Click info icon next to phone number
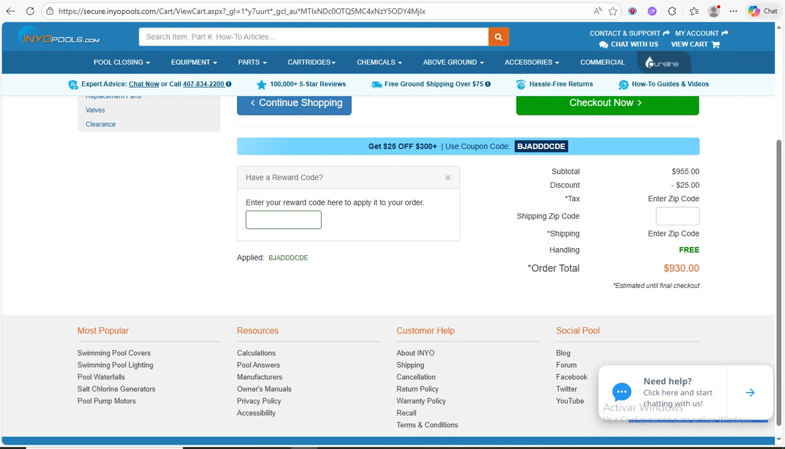This screenshot has width=785, height=449. tap(229, 84)
